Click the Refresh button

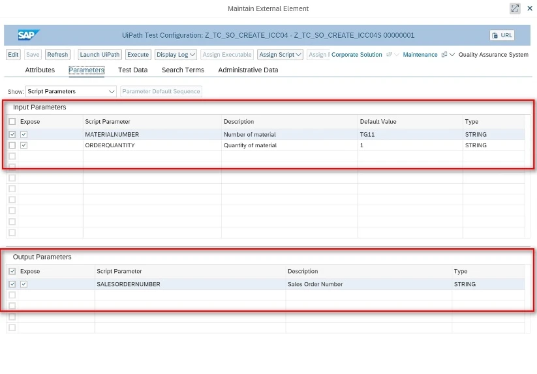57,54
